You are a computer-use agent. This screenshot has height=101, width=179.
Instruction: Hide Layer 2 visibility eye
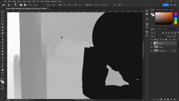click(152, 43)
